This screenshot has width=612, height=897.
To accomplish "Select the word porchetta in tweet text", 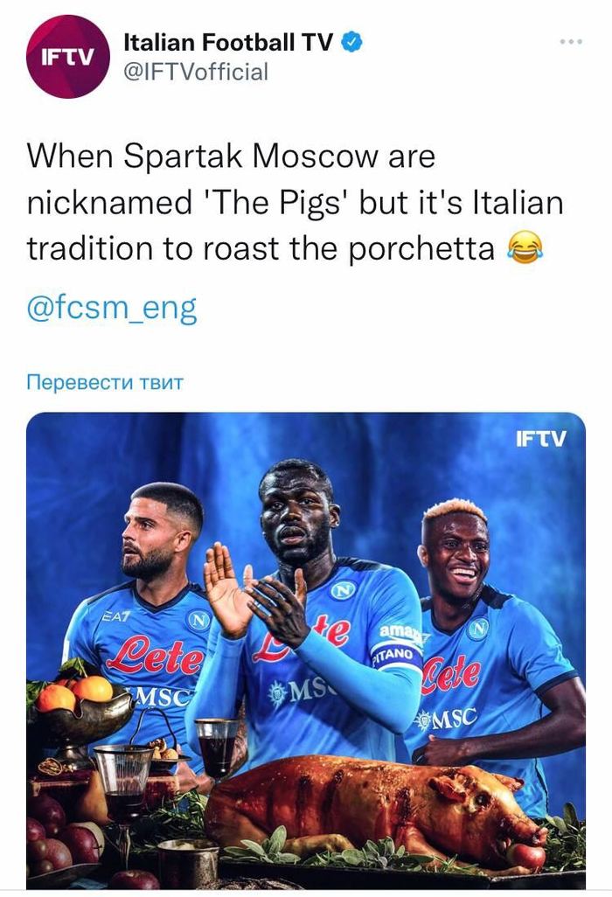I will (421, 249).
